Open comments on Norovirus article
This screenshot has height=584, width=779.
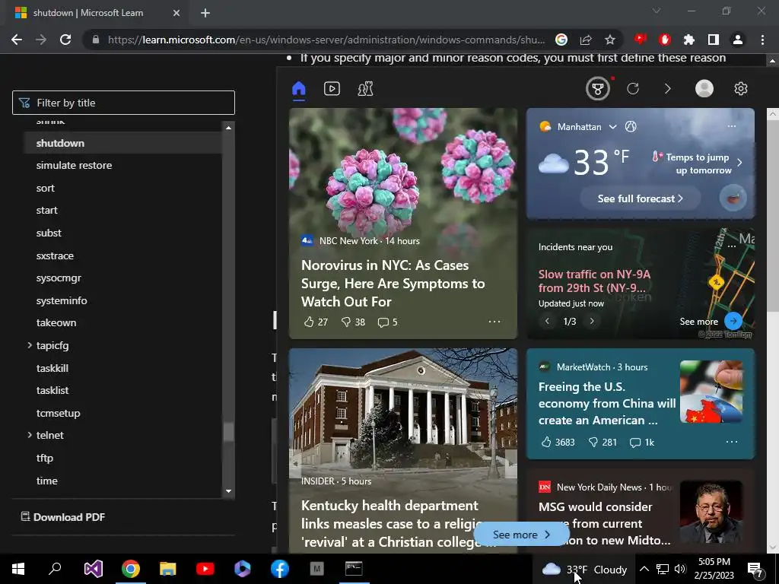pyautogui.click(x=387, y=322)
